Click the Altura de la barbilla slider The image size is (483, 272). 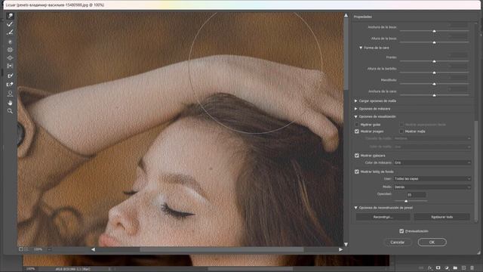tap(435, 73)
